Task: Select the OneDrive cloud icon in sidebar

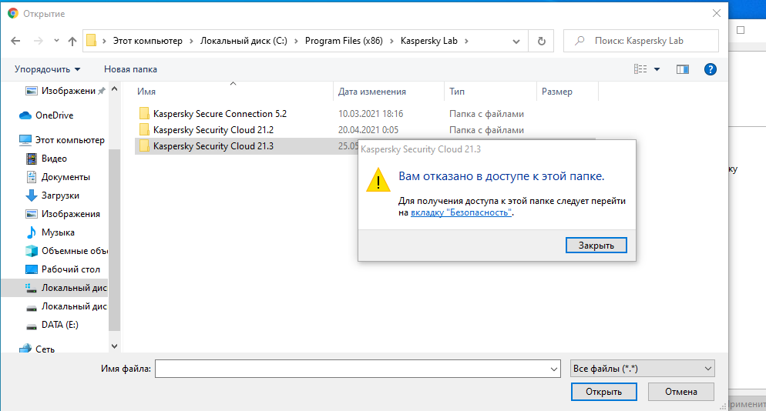Action: (x=26, y=115)
